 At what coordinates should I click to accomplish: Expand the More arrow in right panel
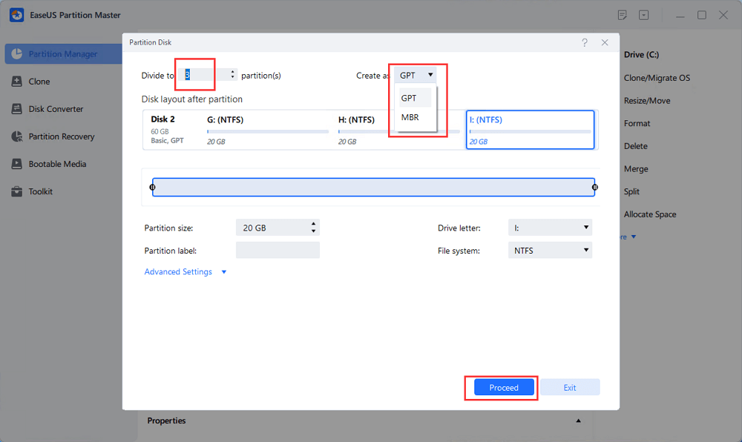click(633, 237)
